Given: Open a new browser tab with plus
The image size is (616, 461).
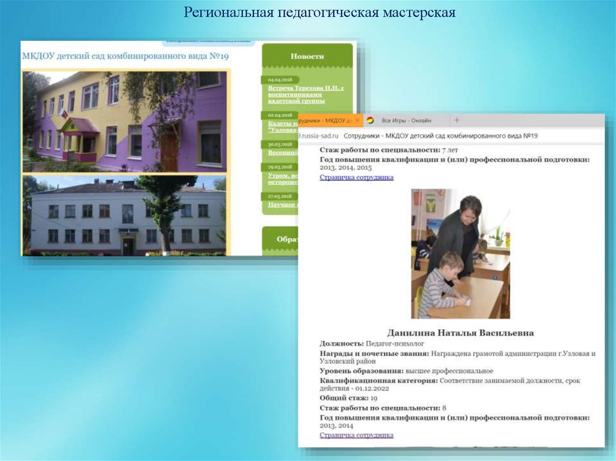Looking at the screenshot, I should tap(457, 120).
